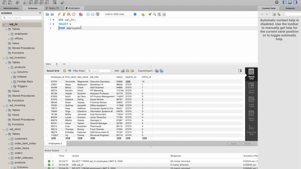This screenshot has width=301, height=169.
Task: Open Execution Plan result view
Action: point(251,130)
